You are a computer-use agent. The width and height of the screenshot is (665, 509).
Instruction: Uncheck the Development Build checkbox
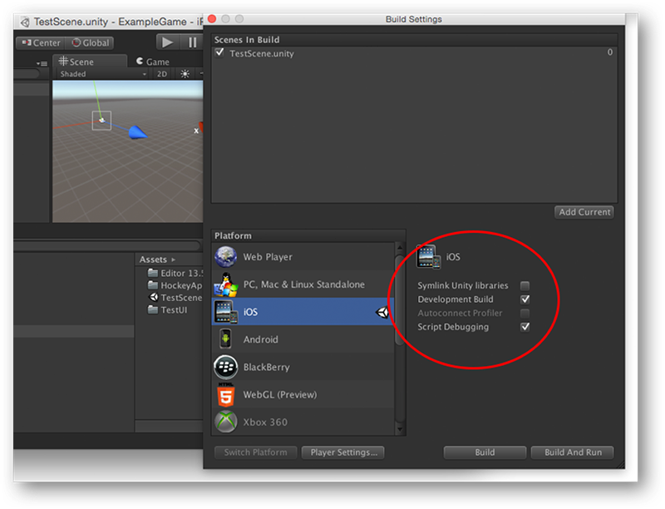pyautogui.click(x=525, y=299)
